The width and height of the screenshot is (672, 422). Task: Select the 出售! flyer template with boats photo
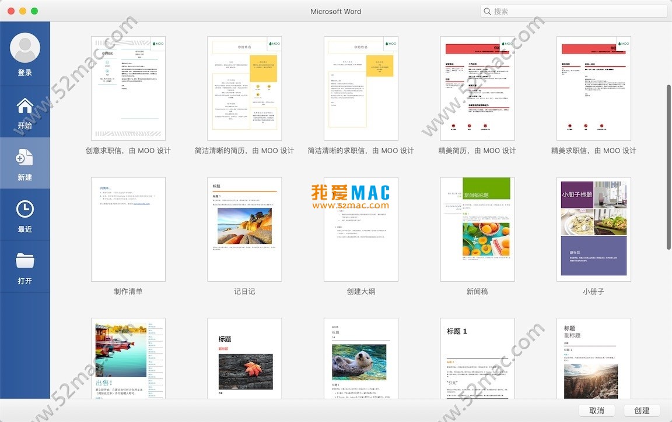[x=128, y=359]
